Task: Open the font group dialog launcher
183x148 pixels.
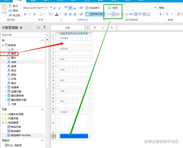Action: pyautogui.click(x=61, y=20)
